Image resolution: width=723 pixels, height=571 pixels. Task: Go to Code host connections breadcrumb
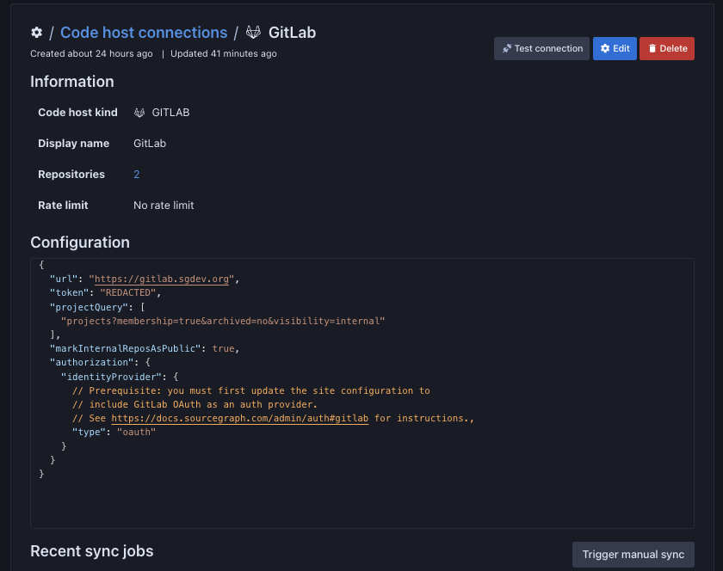(144, 33)
